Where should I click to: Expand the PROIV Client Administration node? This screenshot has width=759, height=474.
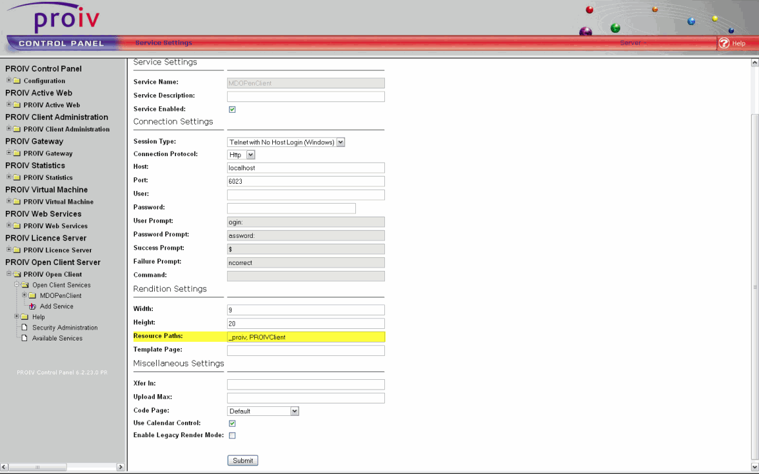click(x=9, y=128)
